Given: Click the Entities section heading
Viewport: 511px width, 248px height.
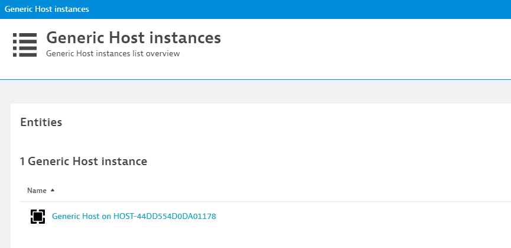Looking at the screenshot, I should point(41,123).
